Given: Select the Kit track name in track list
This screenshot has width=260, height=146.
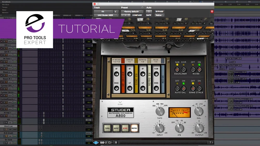Looking at the screenshot, I should 8,119.
